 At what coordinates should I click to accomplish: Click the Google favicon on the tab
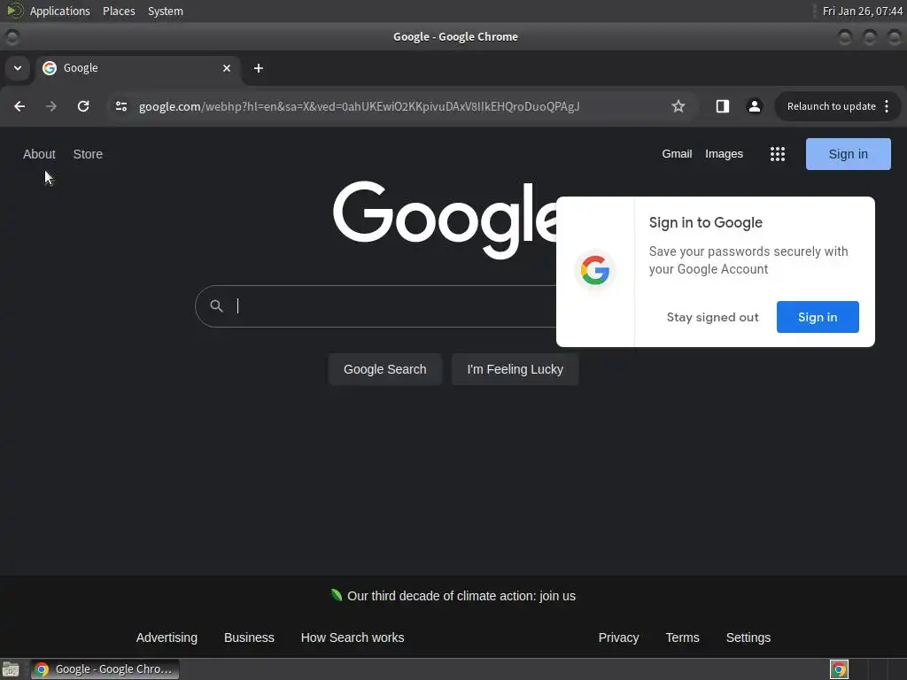click(50, 68)
